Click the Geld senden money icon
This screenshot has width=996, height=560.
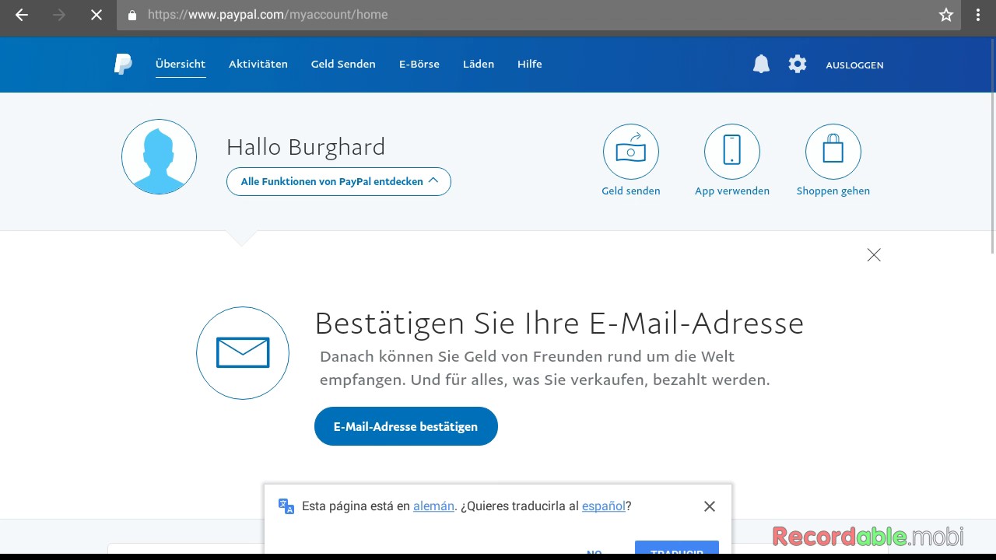click(x=631, y=152)
